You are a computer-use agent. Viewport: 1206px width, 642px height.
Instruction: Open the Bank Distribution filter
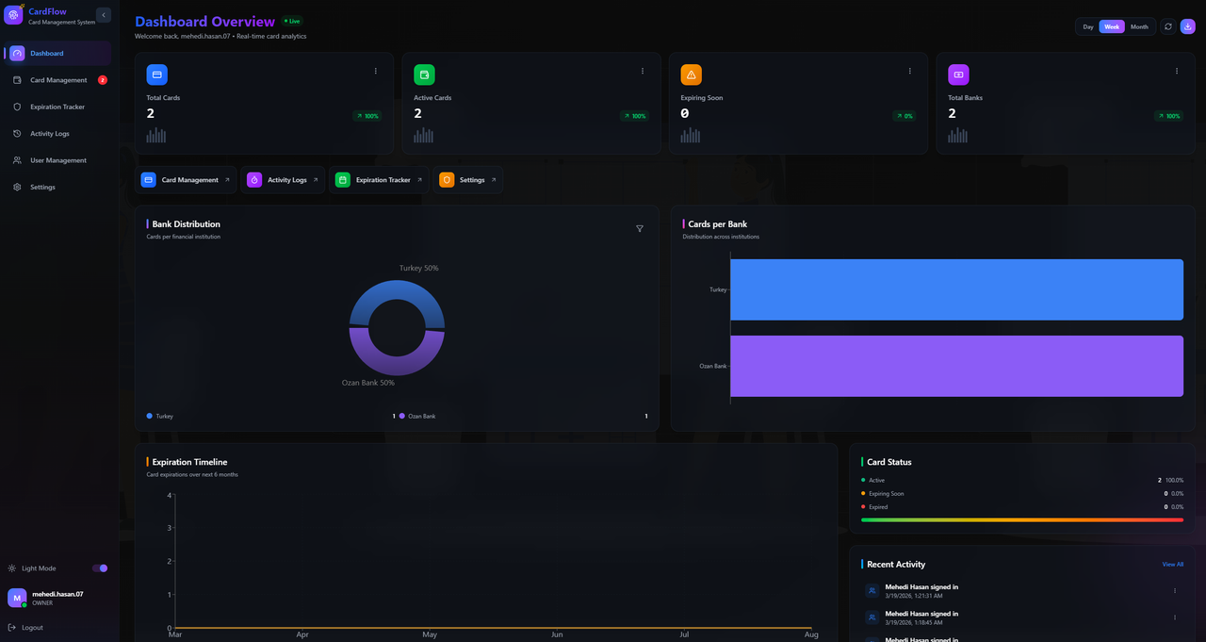640,229
